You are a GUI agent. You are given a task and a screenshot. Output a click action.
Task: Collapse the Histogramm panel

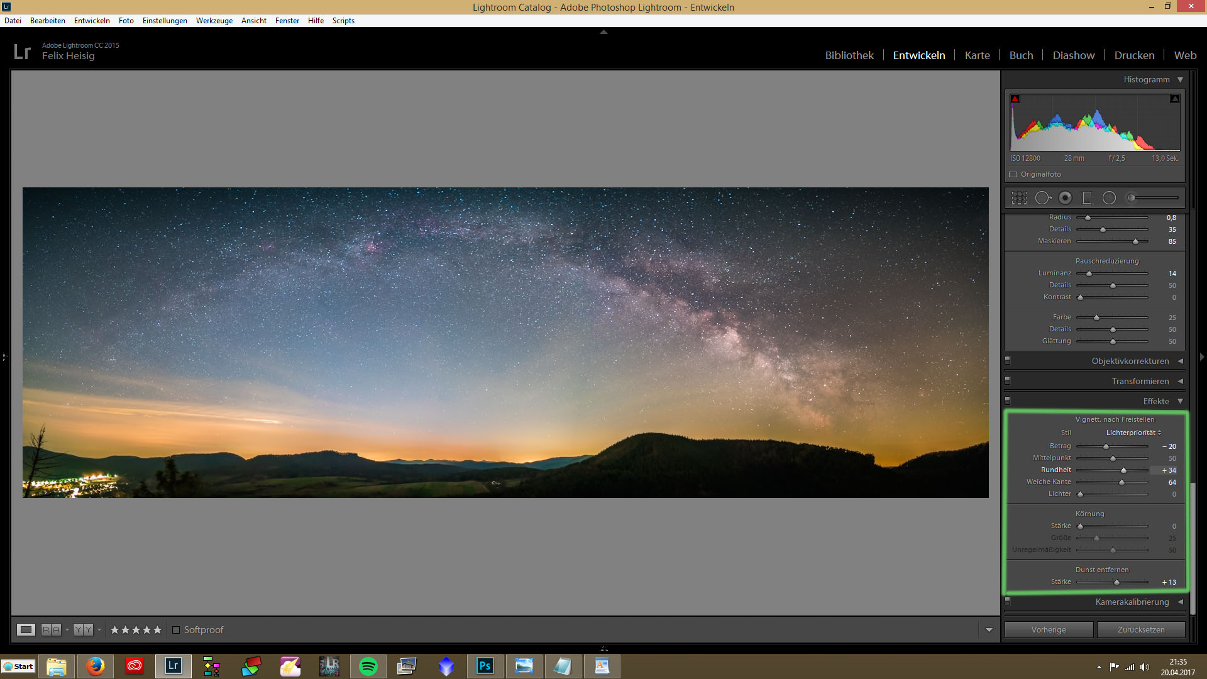click(x=1180, y=80)
